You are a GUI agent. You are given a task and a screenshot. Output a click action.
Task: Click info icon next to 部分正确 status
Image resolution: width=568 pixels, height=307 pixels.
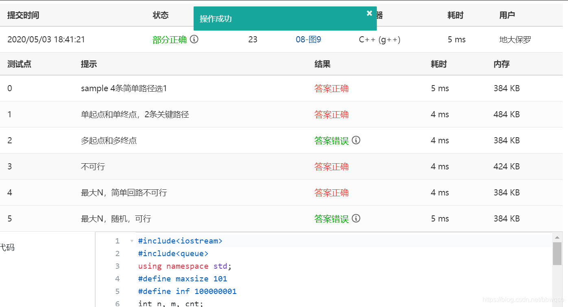pos(194,39)
